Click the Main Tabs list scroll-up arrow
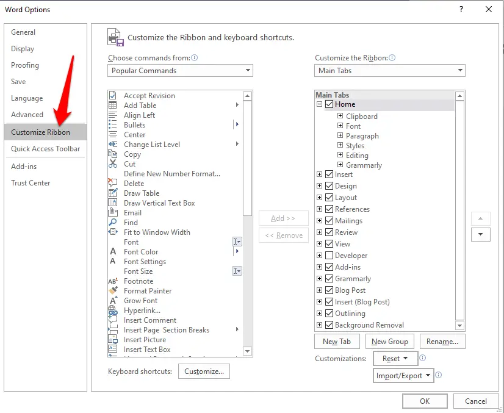The height and width of the screenshot is (413, 504). [x=459, y=96]
